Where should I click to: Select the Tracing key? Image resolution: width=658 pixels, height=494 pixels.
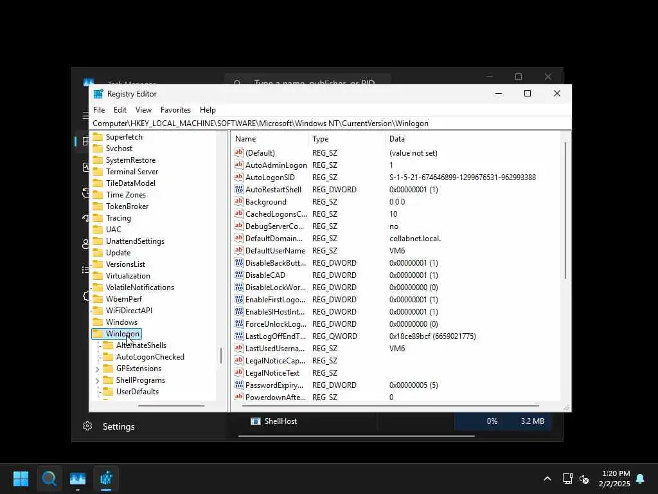coord(118,217)
